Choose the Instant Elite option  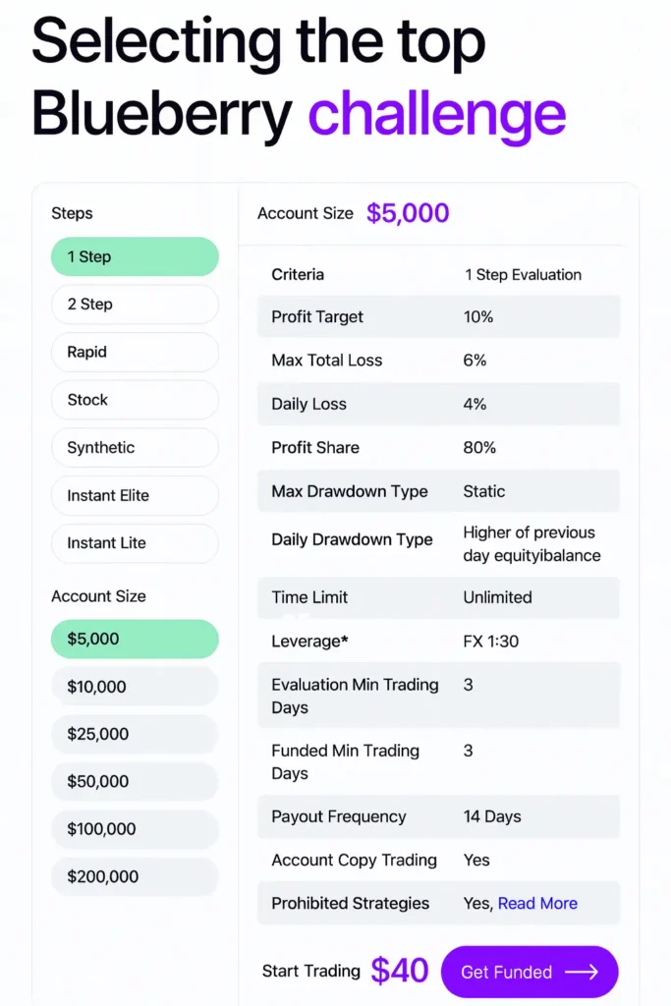click(x=135, y=495)
